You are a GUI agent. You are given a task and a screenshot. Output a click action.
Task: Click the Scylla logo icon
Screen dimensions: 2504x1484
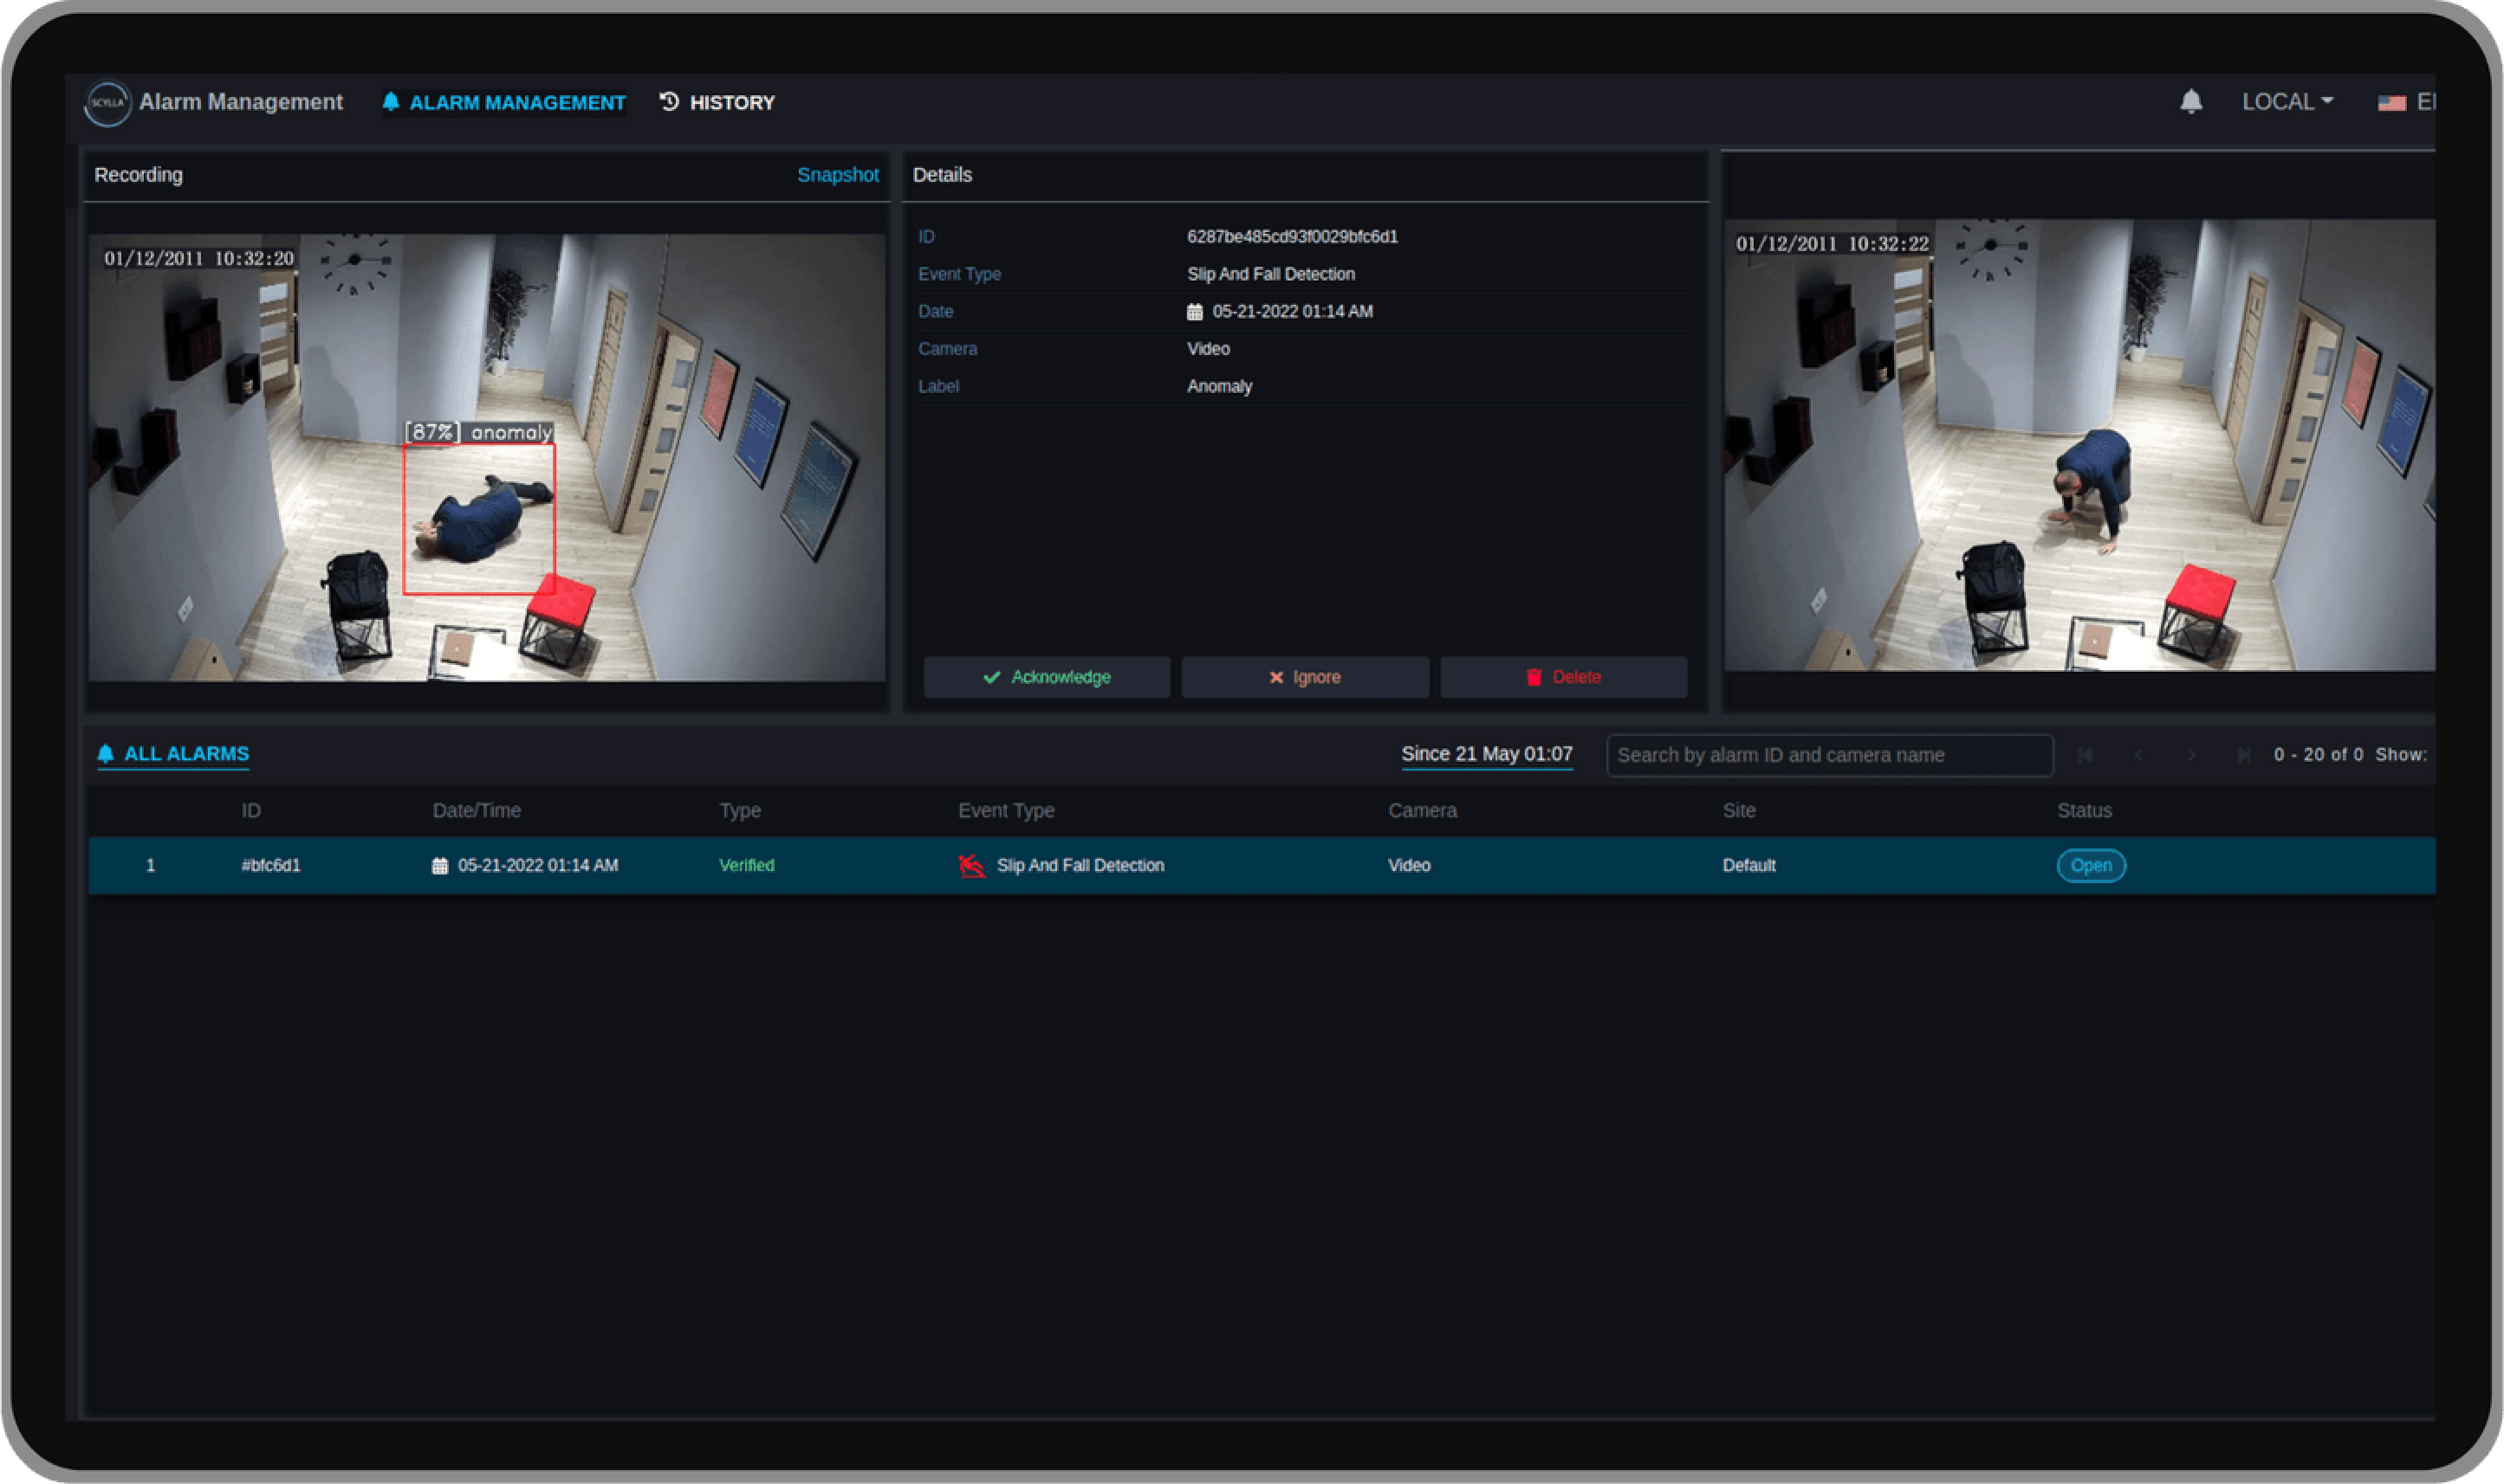coord(107,103)
